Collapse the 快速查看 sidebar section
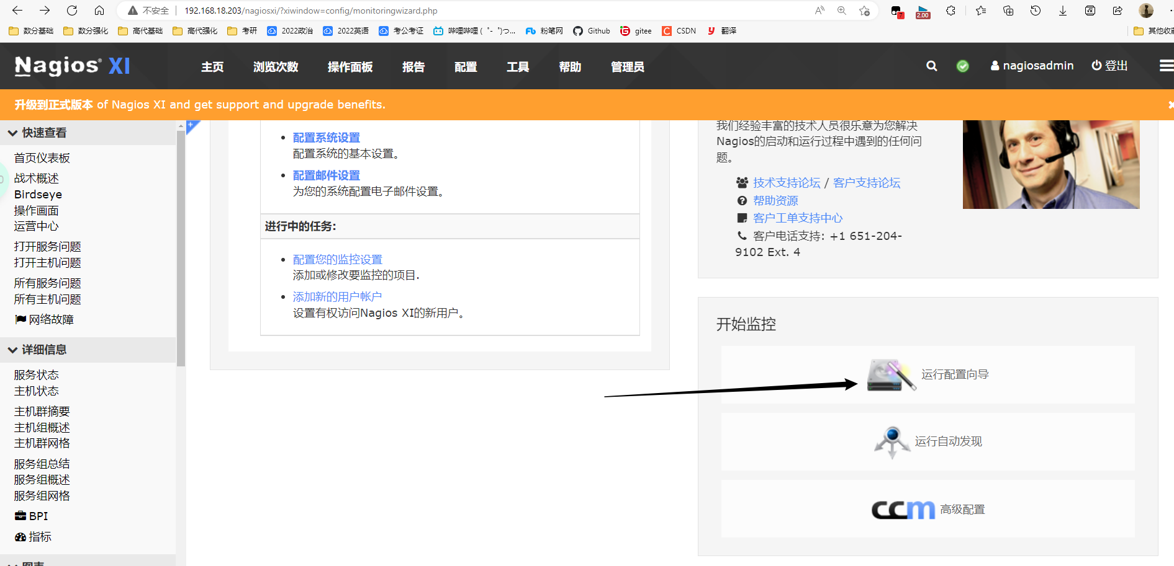Screen dimensions: 1174x566 (x=12, y=133)
